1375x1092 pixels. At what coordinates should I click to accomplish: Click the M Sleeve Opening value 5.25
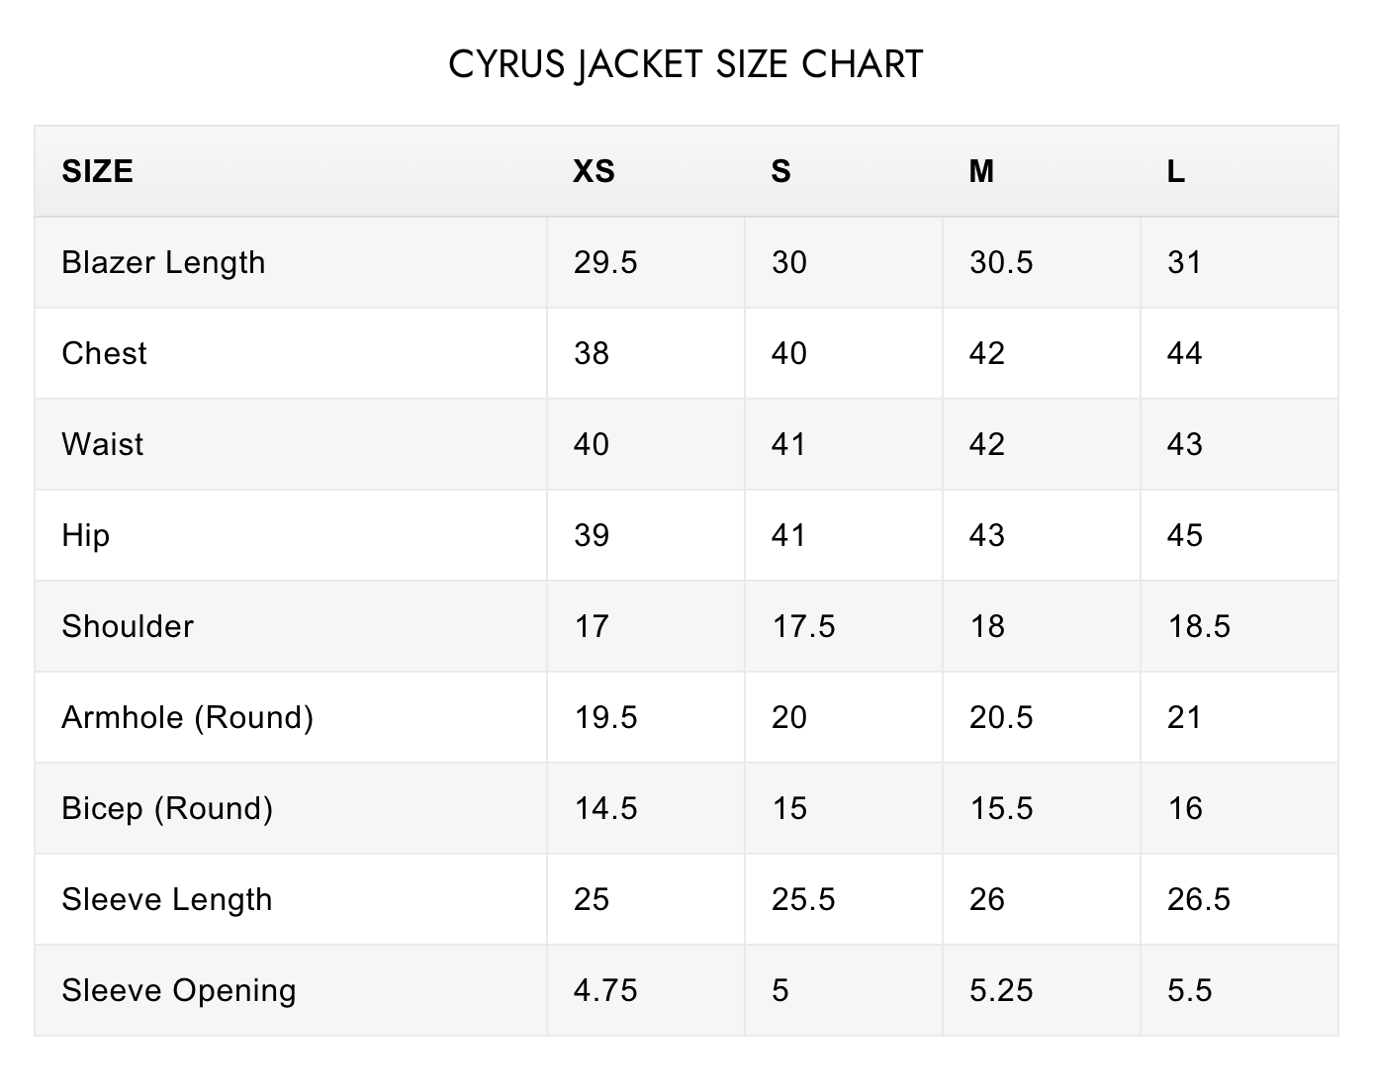click(x=1001, y=990)
